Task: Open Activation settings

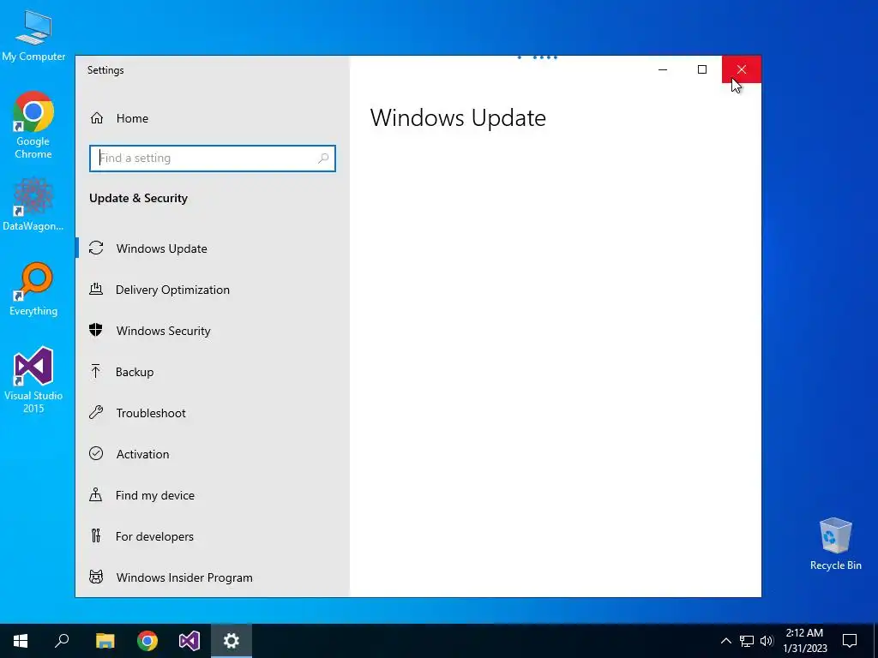Action: tap(213, 454)
